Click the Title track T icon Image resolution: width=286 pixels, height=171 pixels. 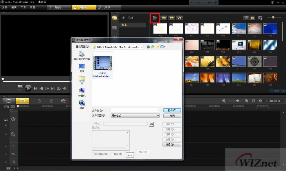[13, 146]
